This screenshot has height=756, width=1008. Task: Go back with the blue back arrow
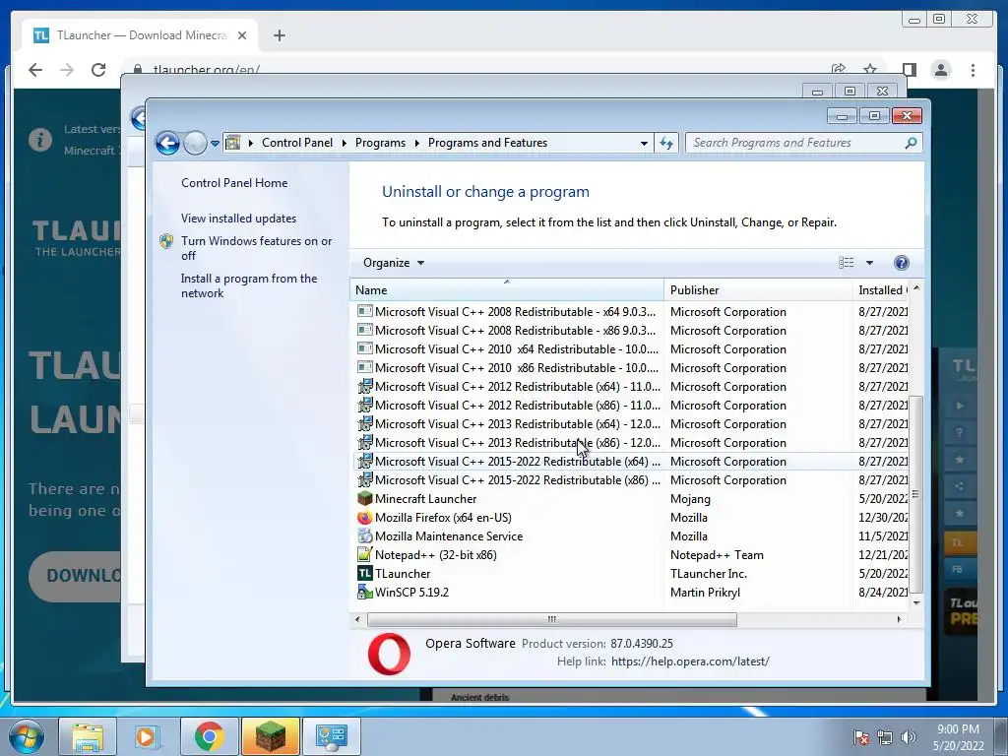pyautogui.click(x=167, y=143)
